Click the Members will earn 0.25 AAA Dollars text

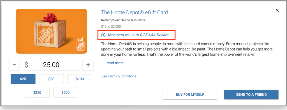point(138,35)
